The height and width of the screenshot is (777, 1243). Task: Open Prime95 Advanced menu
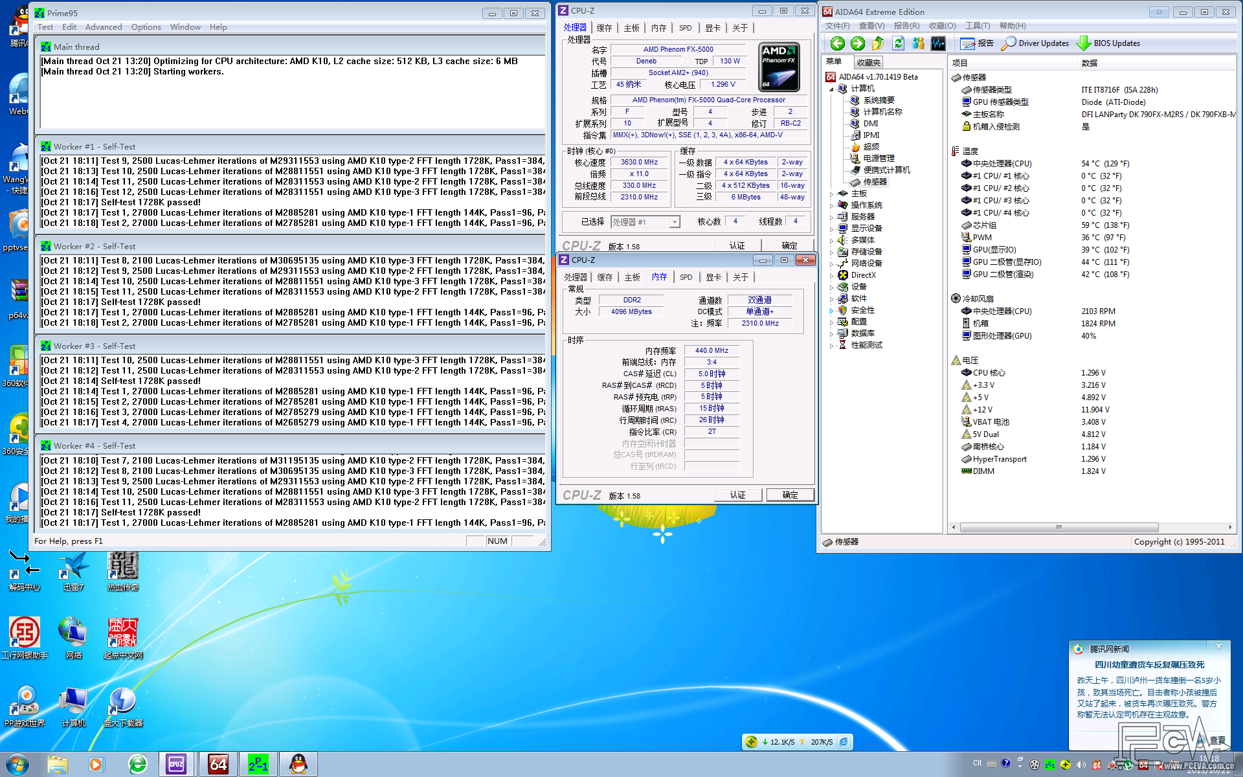tap(104, 27)
